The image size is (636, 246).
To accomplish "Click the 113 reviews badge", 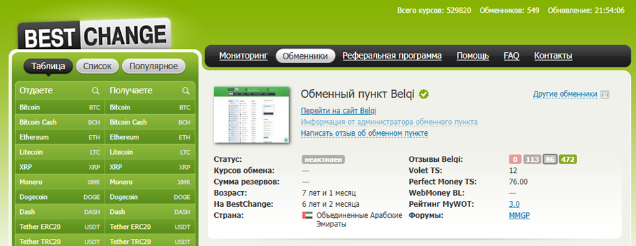I will (532, 160).
